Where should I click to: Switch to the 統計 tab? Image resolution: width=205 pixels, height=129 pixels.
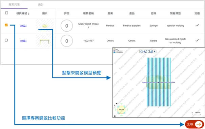pyautogui.click(x=41, y=5)
